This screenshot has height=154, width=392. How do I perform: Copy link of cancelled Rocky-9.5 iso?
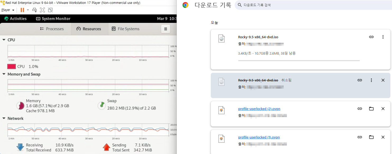click(360, 80)
